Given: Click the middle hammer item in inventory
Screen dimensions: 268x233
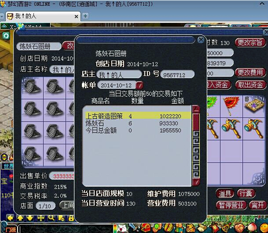Looking at the screenshot, I should [x=230, y=127].
